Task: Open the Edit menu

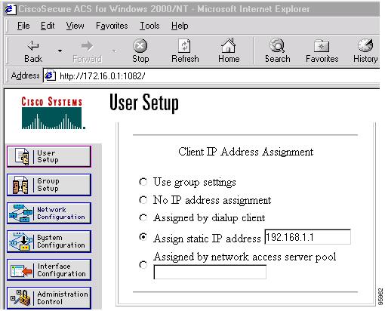Action: [48, 26]
